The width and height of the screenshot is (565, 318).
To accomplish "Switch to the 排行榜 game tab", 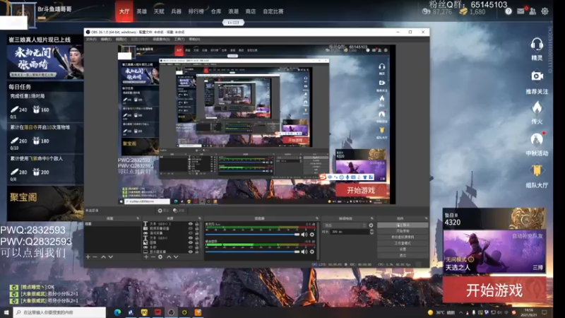I will coord(196,11).
